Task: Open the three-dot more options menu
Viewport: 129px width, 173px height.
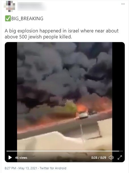Action: click(x=123, y=4)
